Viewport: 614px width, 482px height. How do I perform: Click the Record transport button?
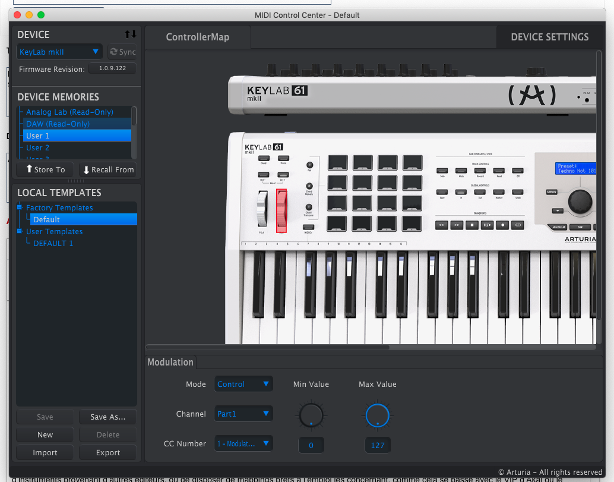502,225
